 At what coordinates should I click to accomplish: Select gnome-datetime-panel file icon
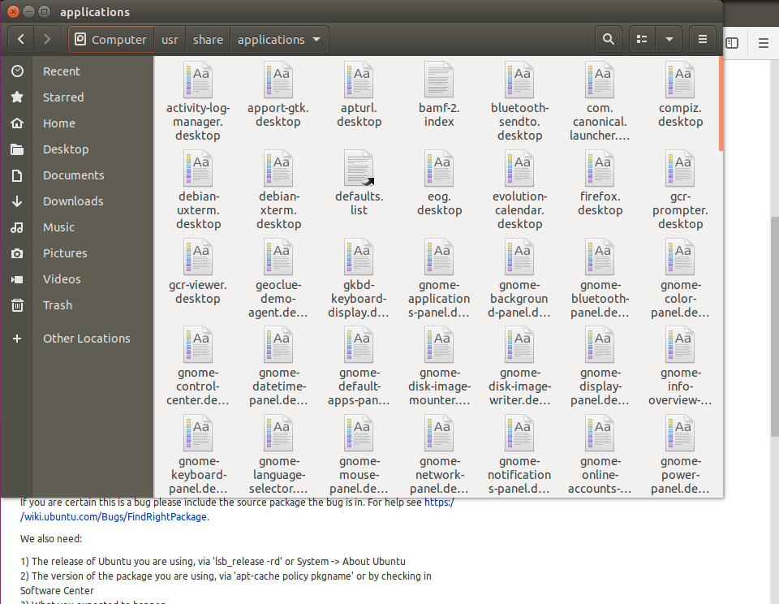[x=278, y=344]
